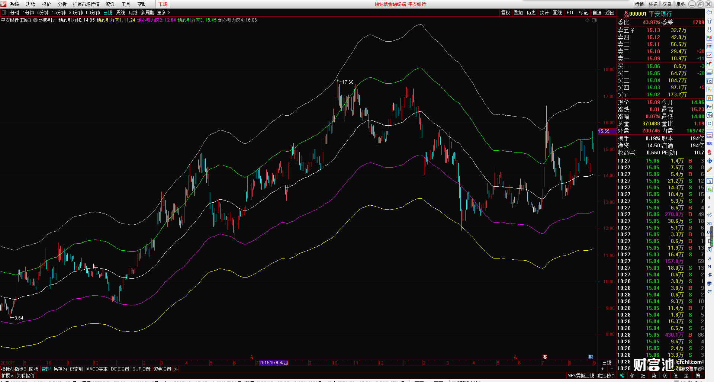
Task: Zoom out chart with the minus button
Action: (612, 369)
